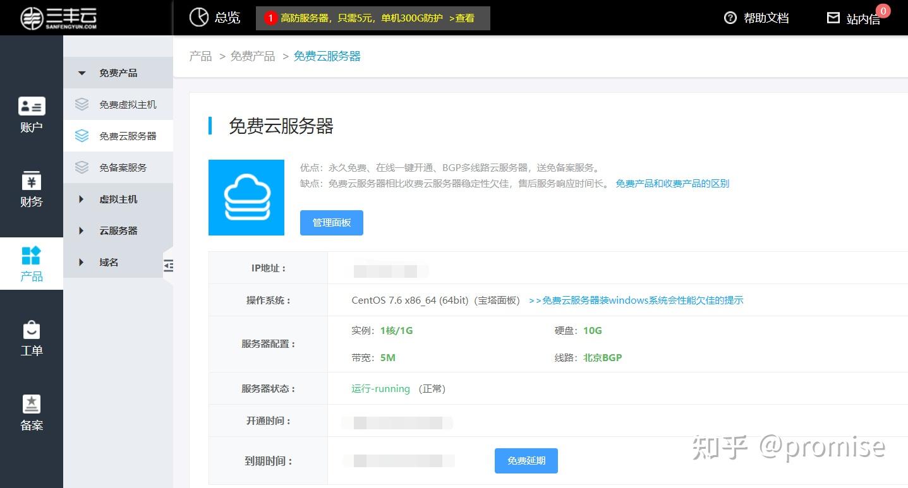Collapse the sidebar with the fold handle

[x=168, y=265]
